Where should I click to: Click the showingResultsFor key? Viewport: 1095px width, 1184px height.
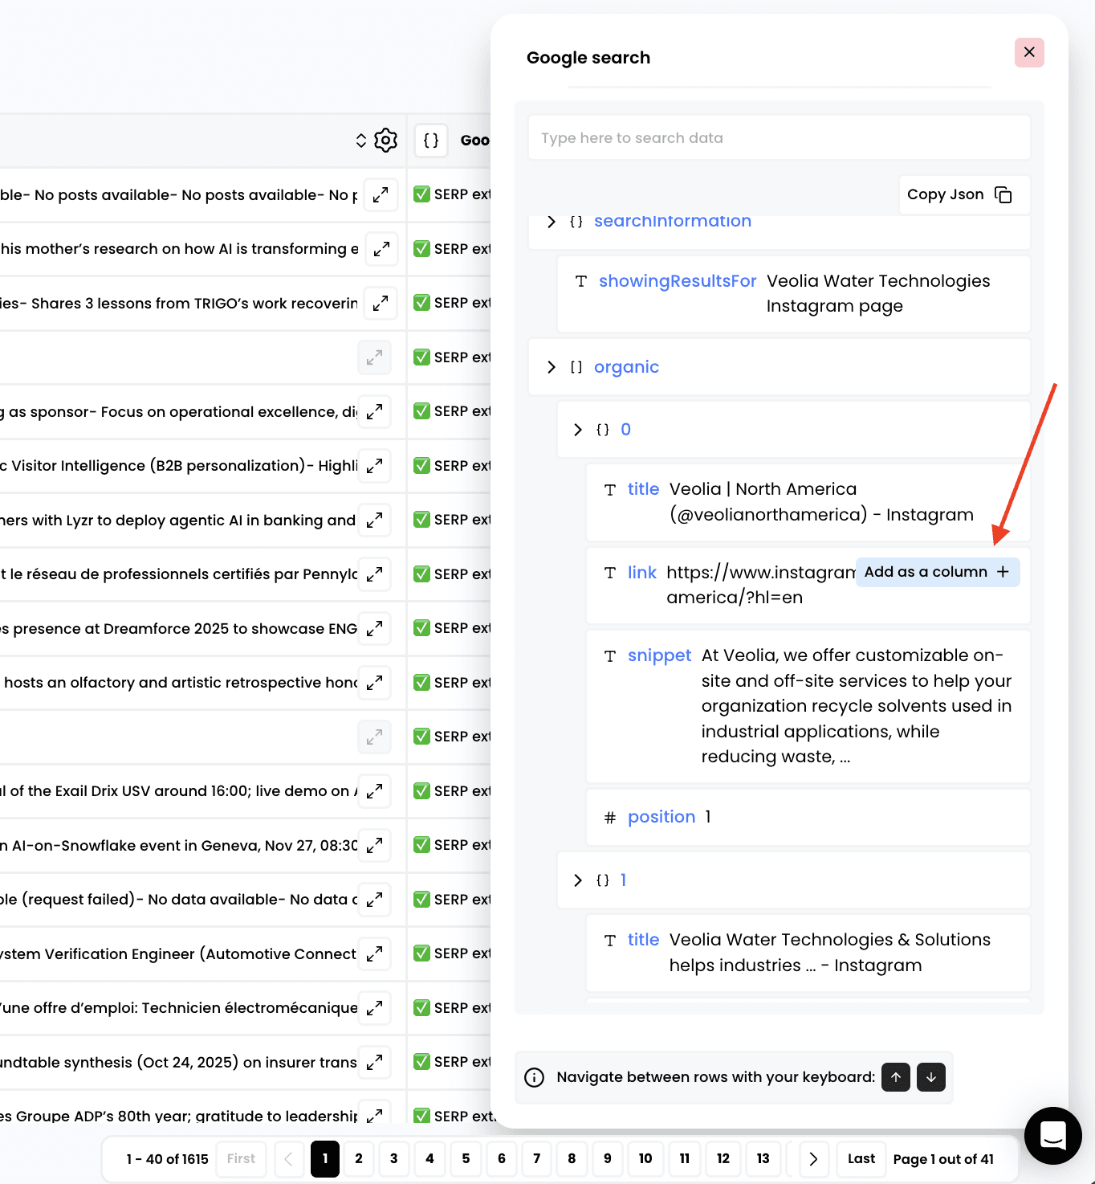(678, 281)
